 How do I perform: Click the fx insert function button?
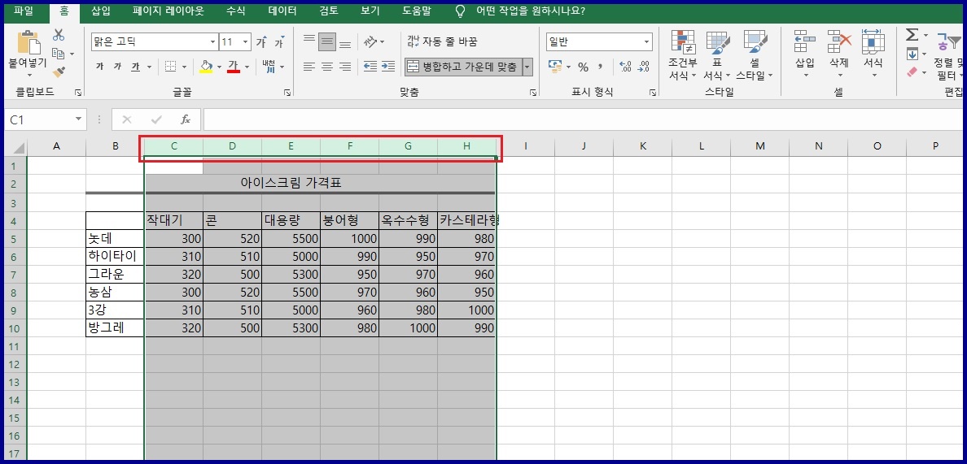[x=186, y=119]
